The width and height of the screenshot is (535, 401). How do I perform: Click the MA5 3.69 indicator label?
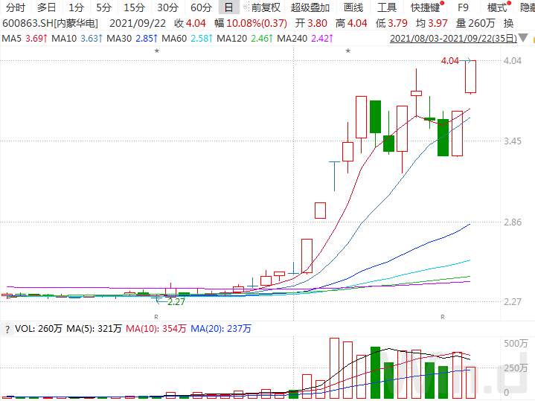tap(25, 38)
